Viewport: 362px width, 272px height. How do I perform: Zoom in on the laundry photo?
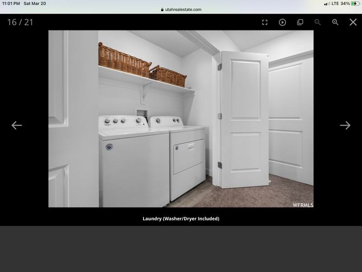pos(335,22)
